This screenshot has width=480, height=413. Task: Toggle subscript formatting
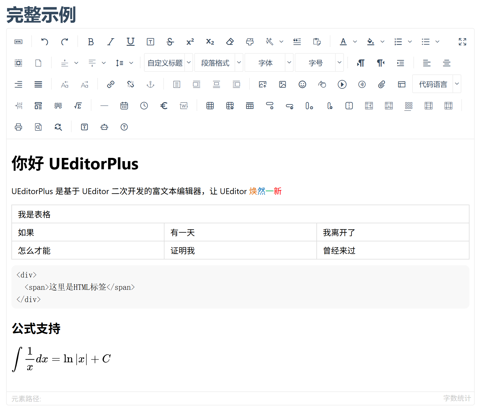210,42
